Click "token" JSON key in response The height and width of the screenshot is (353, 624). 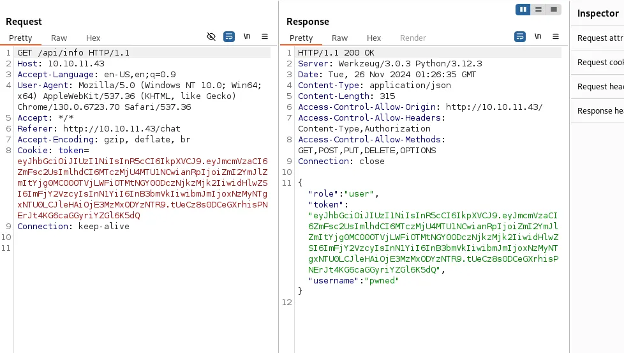coord(325,204)
